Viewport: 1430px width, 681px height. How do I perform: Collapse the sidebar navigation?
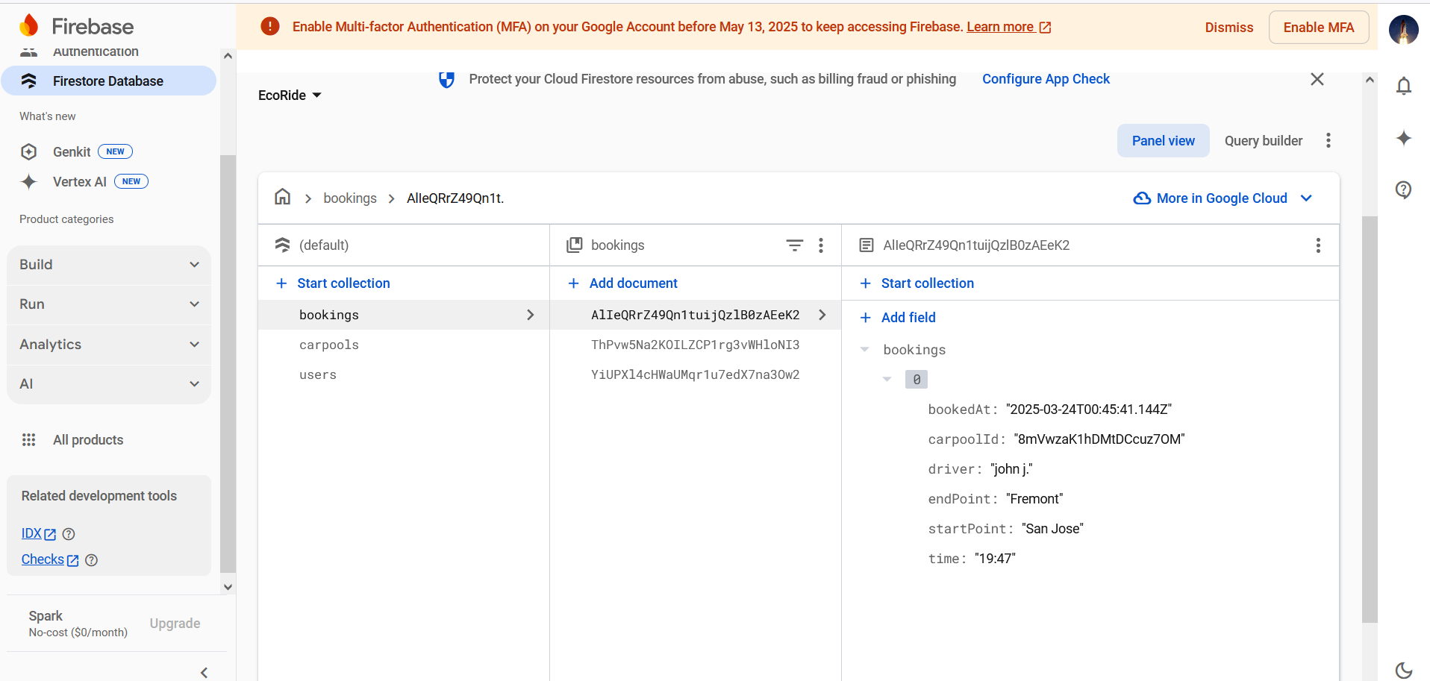coord(204,672)
